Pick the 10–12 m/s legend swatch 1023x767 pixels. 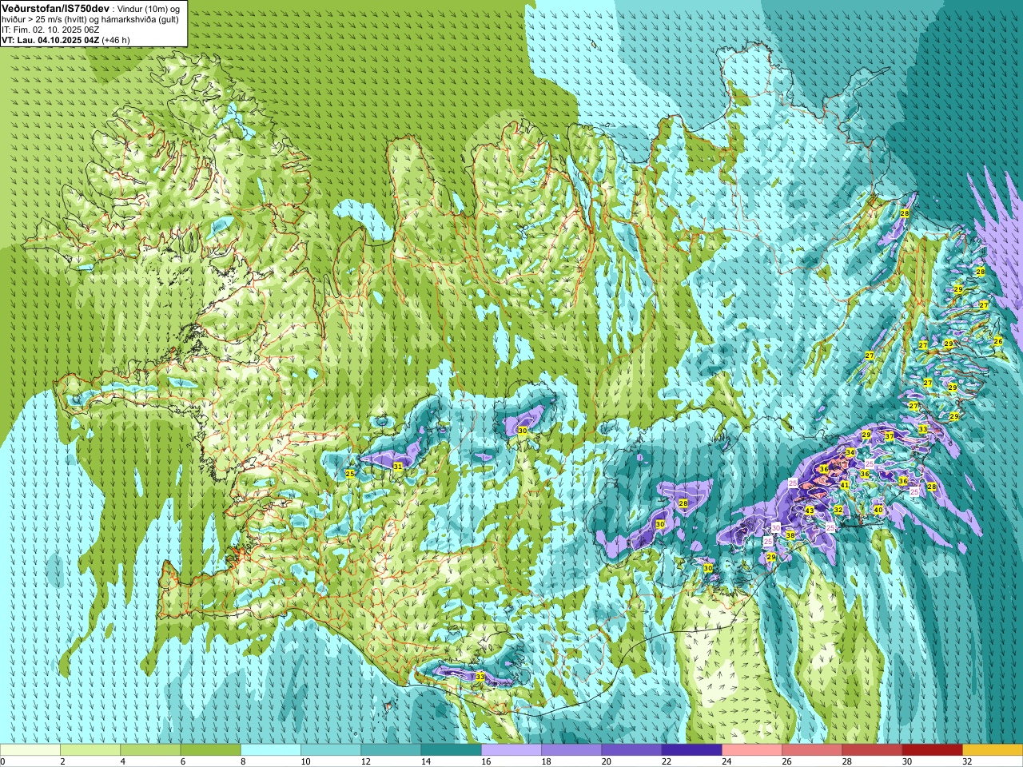point(331,750)
